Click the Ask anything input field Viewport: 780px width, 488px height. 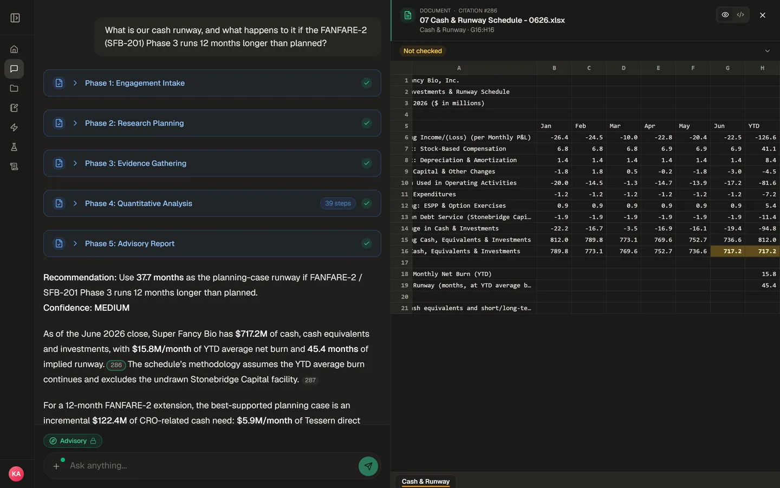point(211,466)
